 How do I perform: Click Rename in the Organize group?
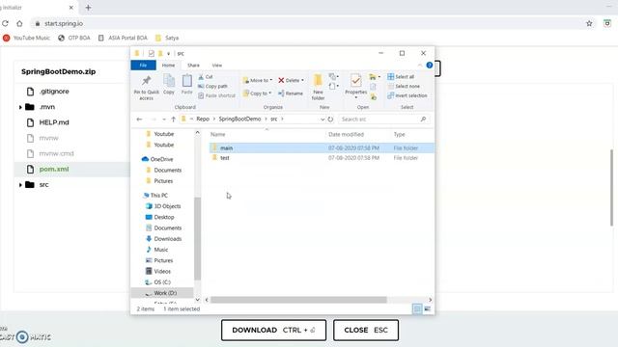[x=291, y=93]
